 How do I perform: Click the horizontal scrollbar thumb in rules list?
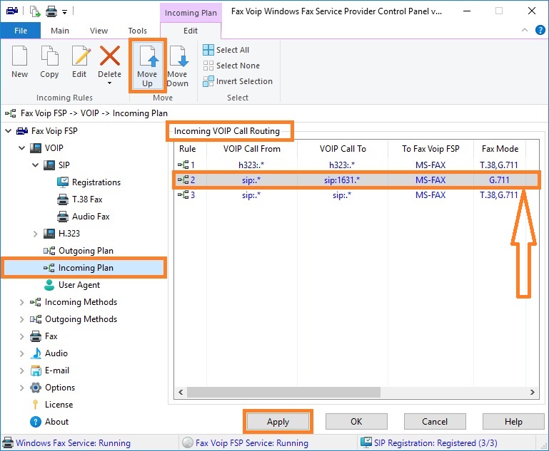(283, 392)
